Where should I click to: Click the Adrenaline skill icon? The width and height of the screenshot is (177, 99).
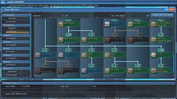pyautogui.click(x=130, y=24)
